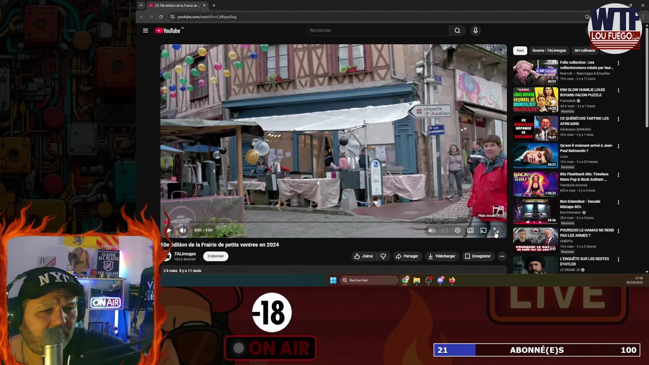This screenshot has width=649, height=365.
Task: Subscribe with the S'abonner button
Action: [215, 256]
